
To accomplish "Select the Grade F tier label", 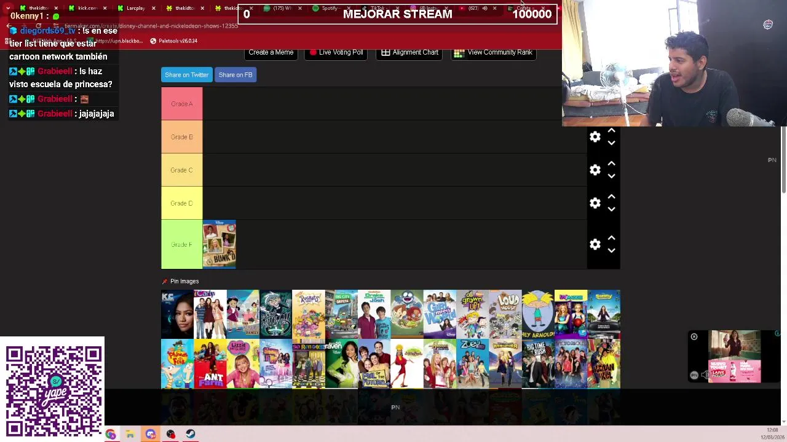I will pyautogui.click(x=181, y=244).
